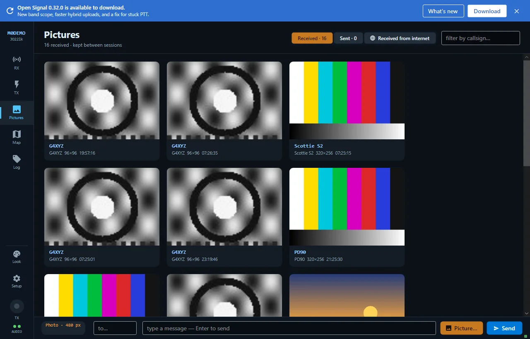This screenshot has width=530, height=339.
Task: Click the round TX transmit button
Action: (17, 306)
